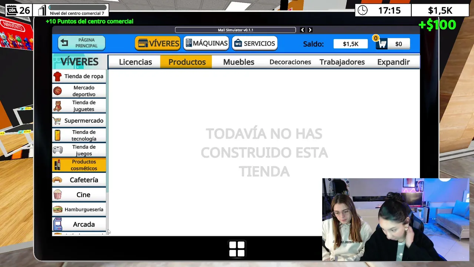Click the lipstick icon for Productos cosméticos
This screenshot has width=474, height=267.
coord(57,165)
